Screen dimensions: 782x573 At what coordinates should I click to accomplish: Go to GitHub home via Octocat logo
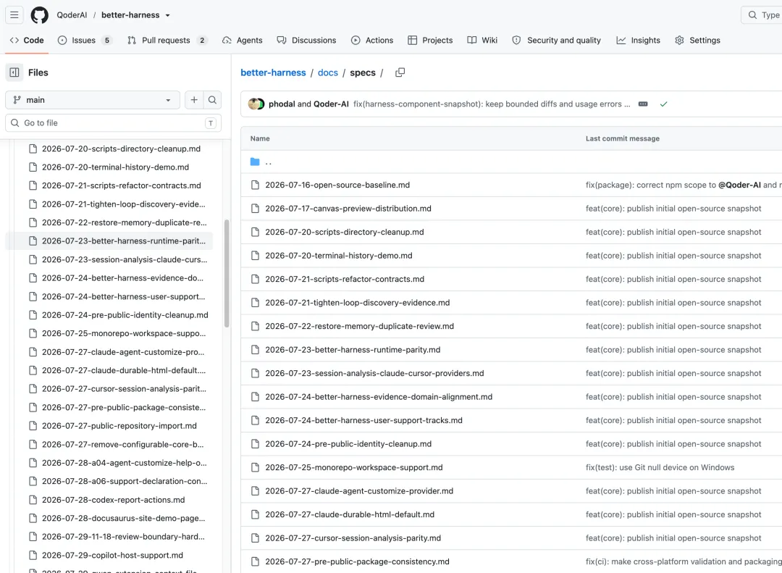tap(39, 15)
